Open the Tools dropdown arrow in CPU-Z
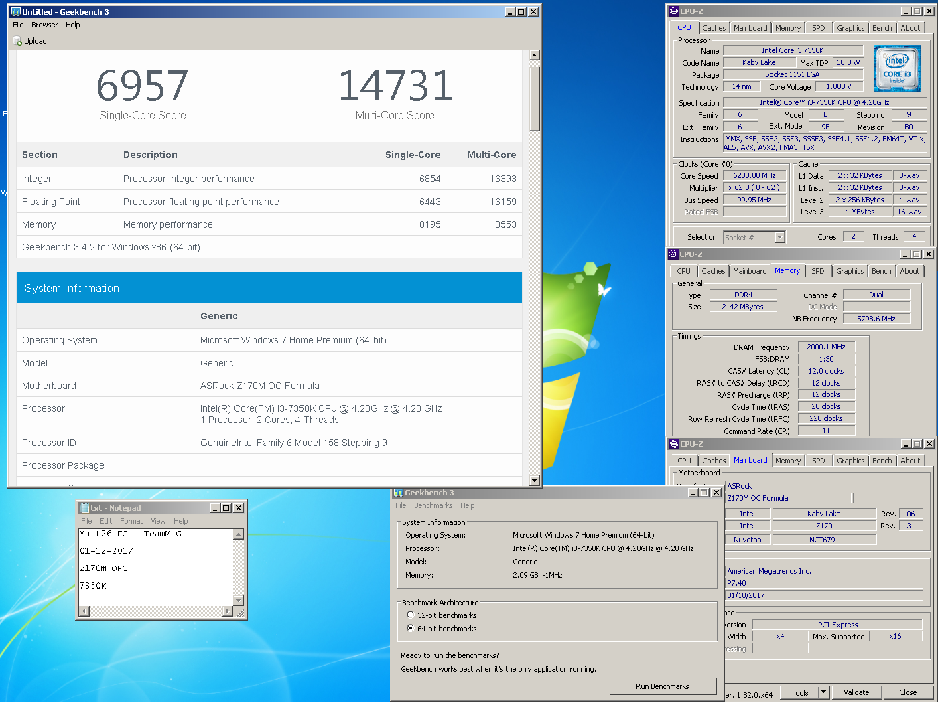938x703 pixels. click(823, 692)
